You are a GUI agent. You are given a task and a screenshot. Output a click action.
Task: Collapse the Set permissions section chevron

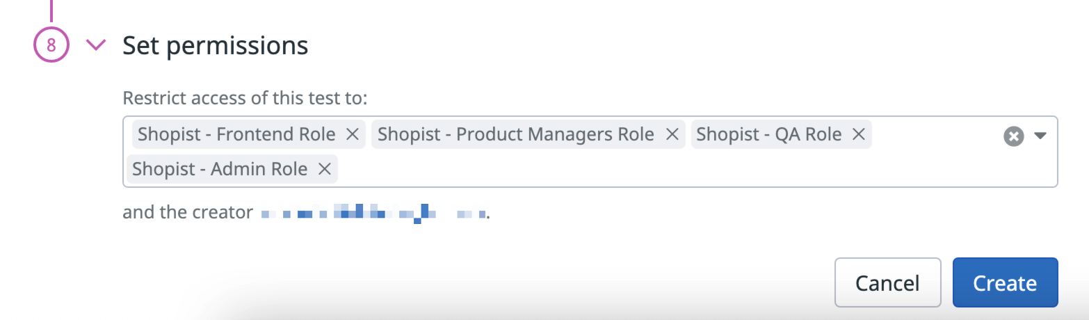(x=95, y=46)
